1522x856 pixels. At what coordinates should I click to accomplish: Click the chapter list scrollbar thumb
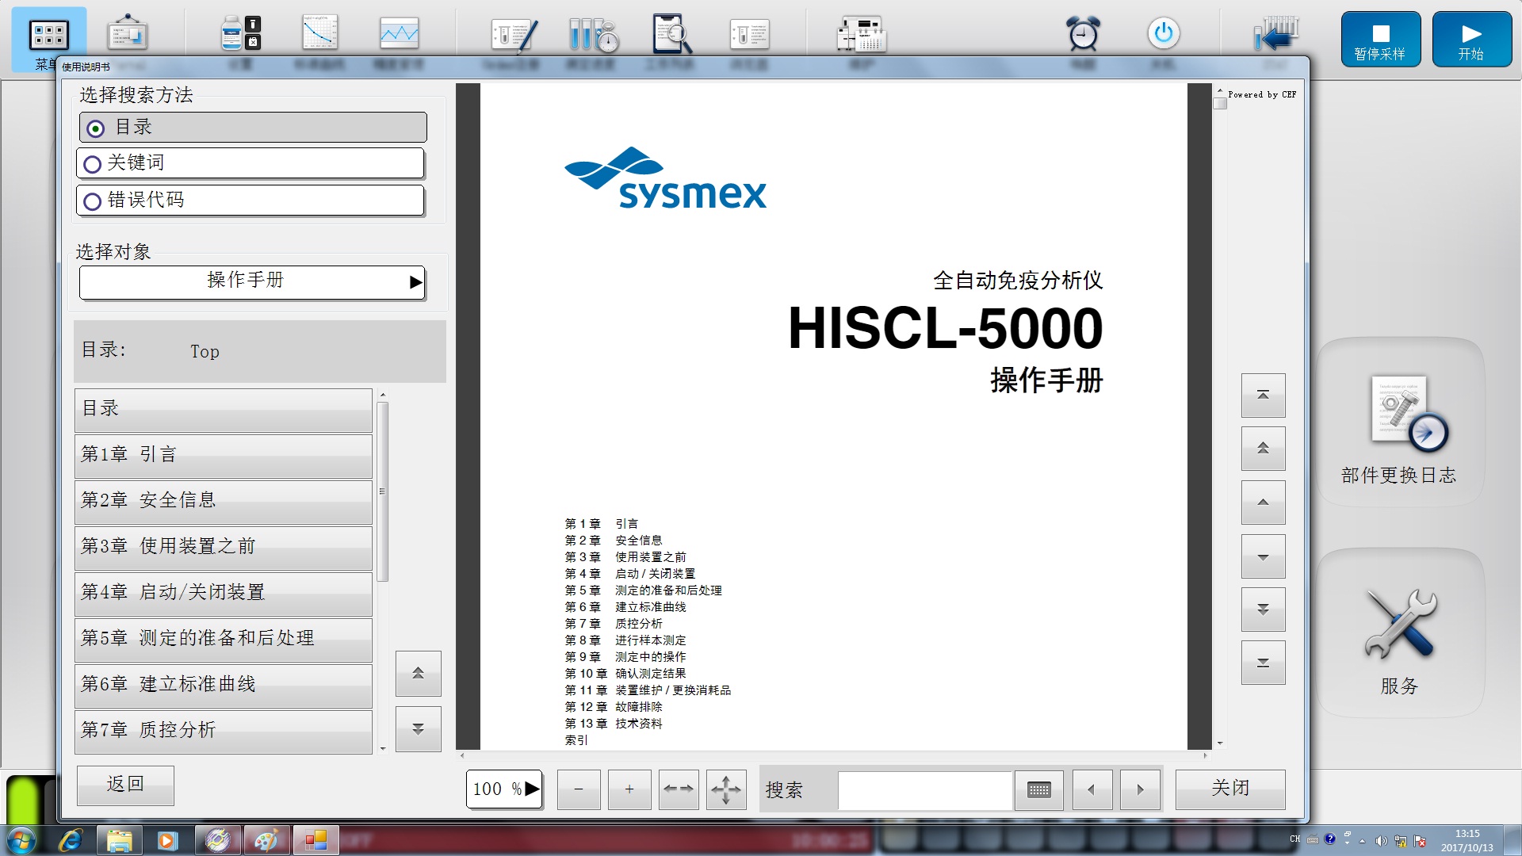point(382,491)
